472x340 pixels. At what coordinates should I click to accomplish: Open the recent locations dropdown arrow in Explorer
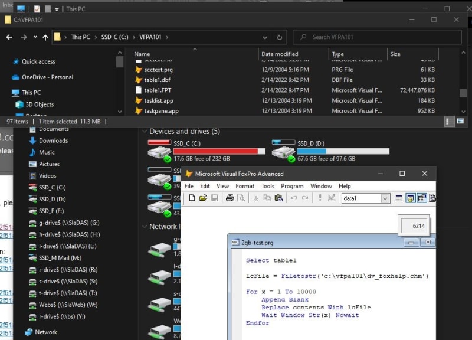click(x=35, y=37)
